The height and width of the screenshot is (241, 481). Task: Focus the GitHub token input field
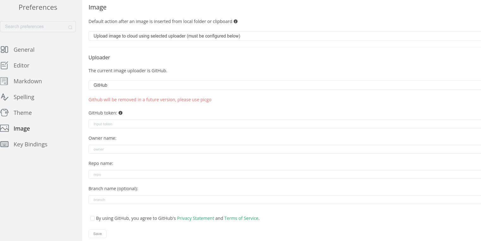click(284, 124)
